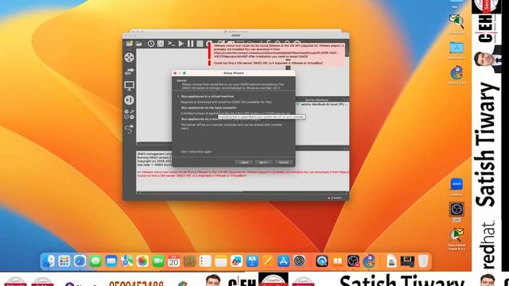509x286 pixels.
Task: Open Books from the Dock
Action: click(337, 261)
